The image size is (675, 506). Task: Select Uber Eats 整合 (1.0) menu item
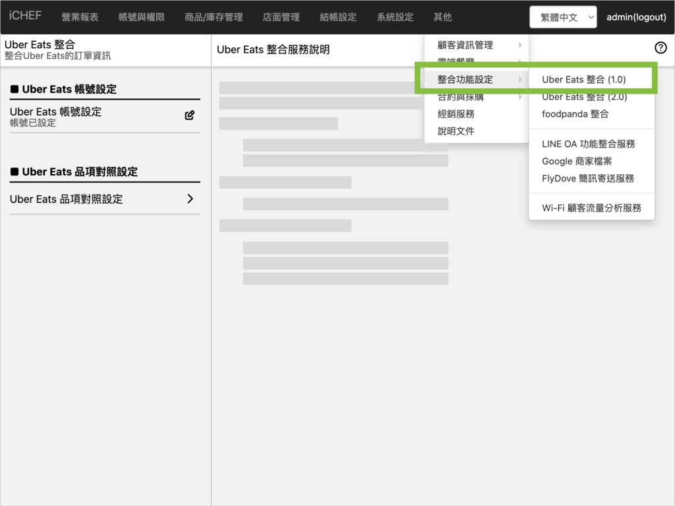(x=584, y=80)
